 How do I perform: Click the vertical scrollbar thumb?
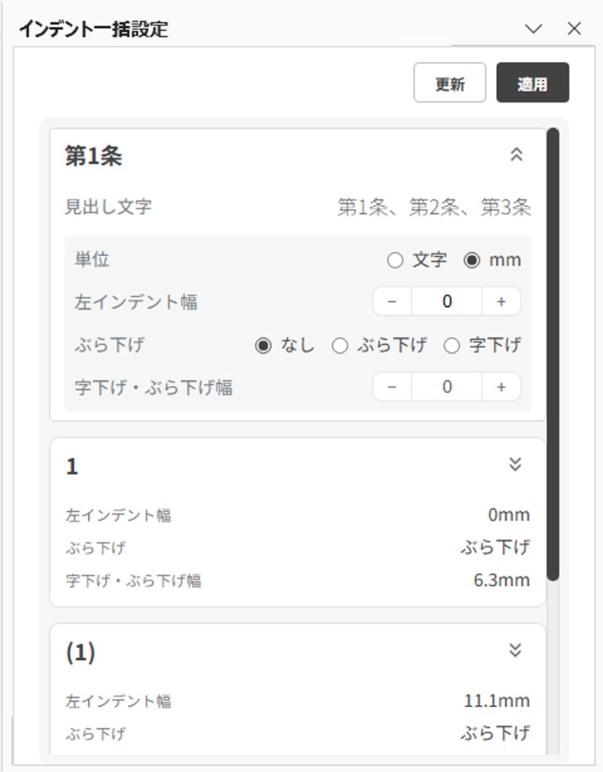tap(553, 350)
